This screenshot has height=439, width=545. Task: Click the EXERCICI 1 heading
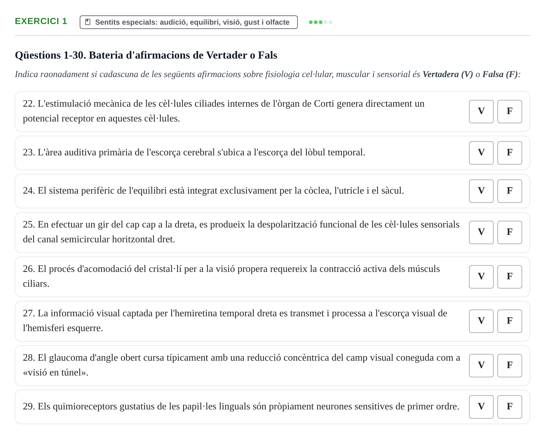tap(41, 21)
